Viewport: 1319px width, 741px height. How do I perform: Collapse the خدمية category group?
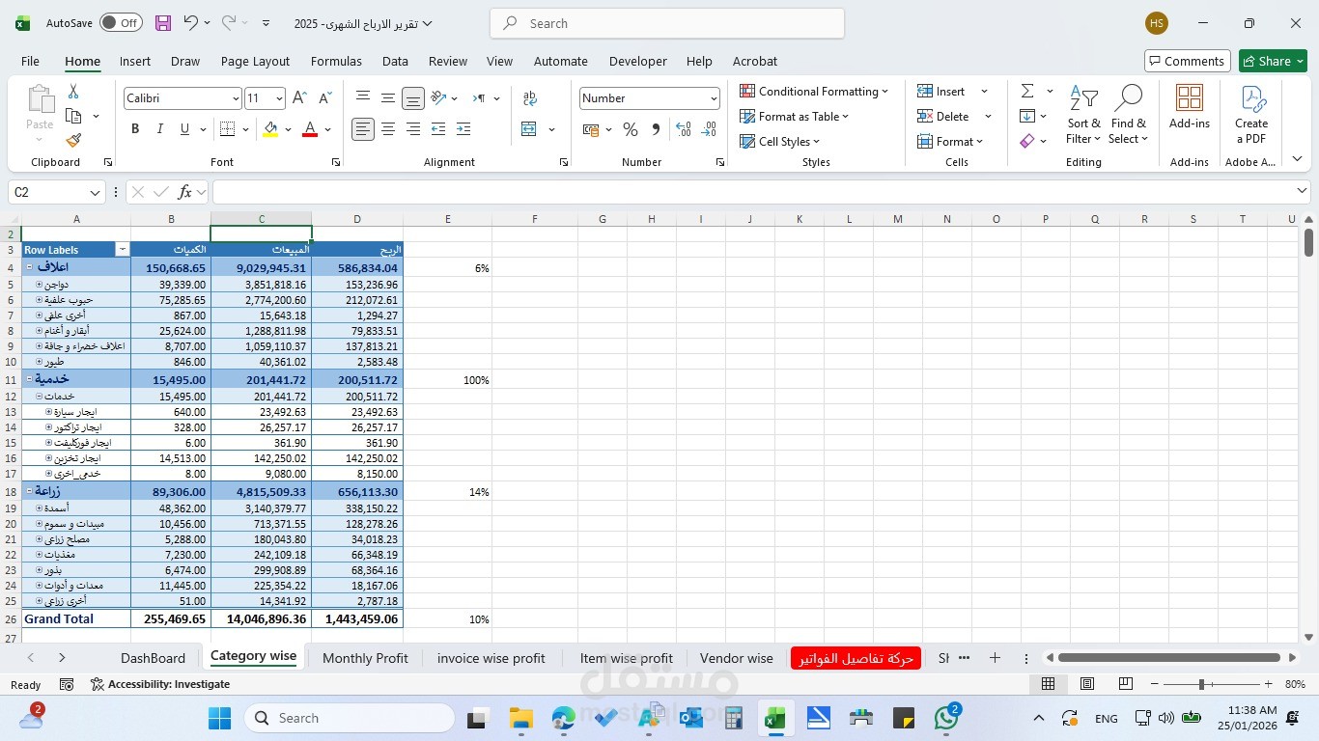click(29, 379)
